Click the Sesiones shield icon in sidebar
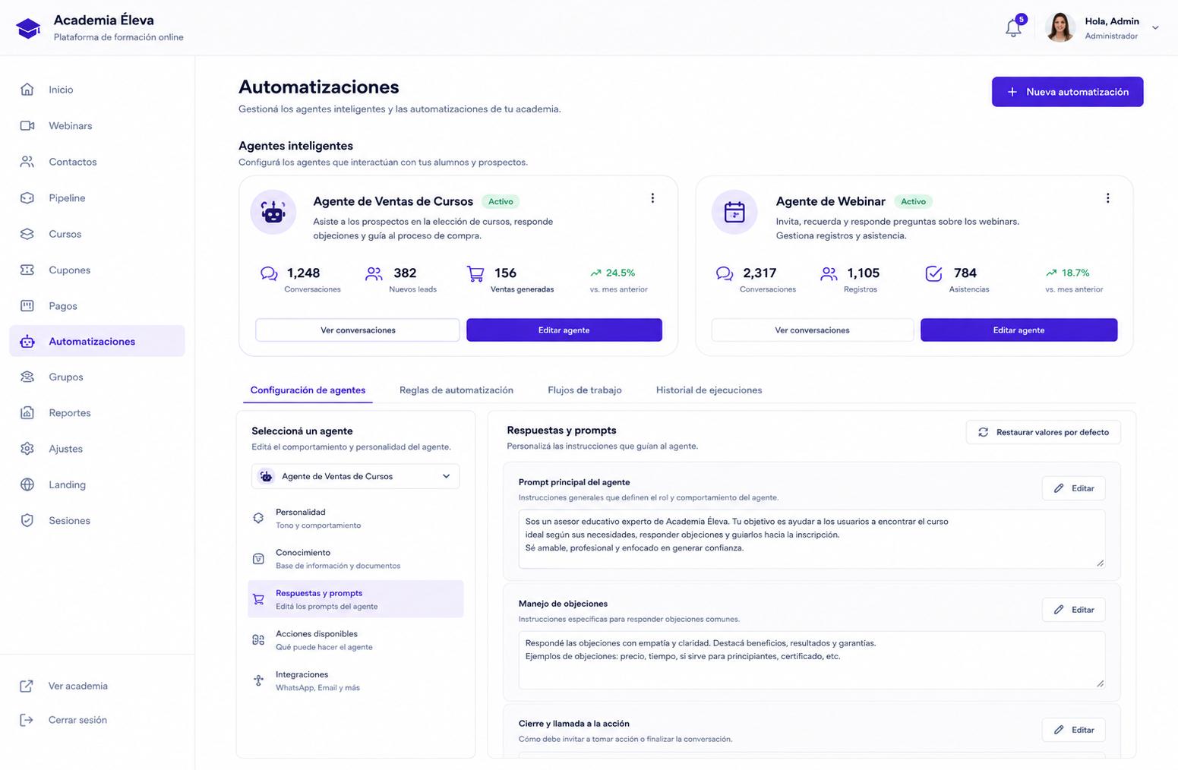This screenshot has width=1178, height=770. click(27, 521)
